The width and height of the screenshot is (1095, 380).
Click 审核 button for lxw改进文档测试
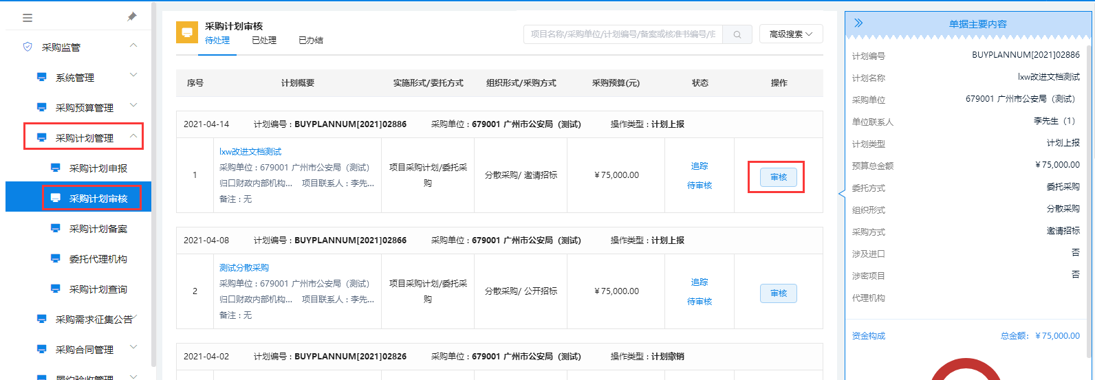778,177
